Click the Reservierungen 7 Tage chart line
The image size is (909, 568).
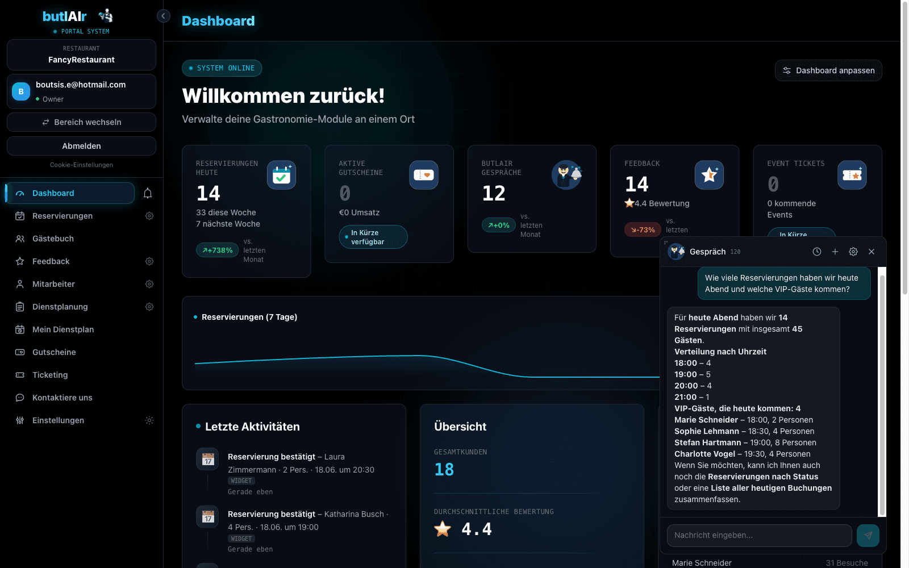427,366
